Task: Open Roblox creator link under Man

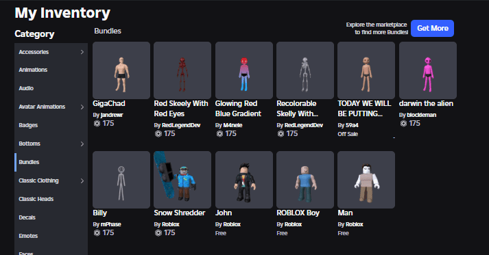Action: pos(355,224)
